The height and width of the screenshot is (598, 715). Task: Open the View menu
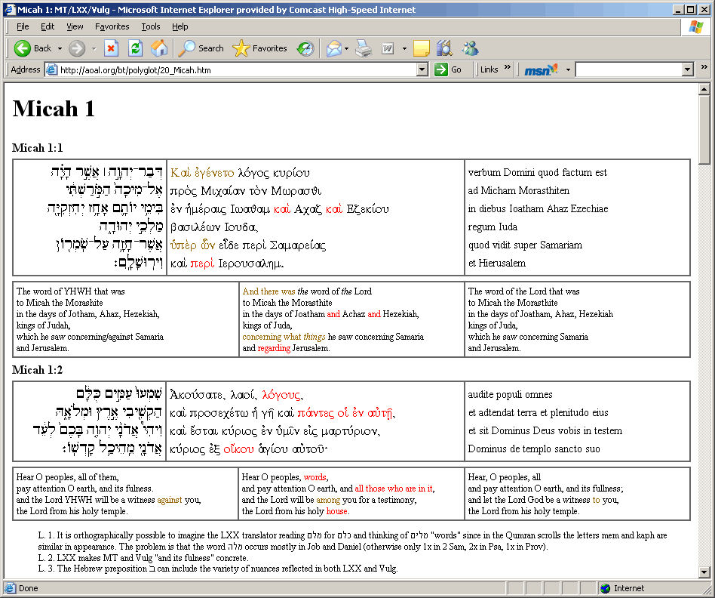pos(75,26)
